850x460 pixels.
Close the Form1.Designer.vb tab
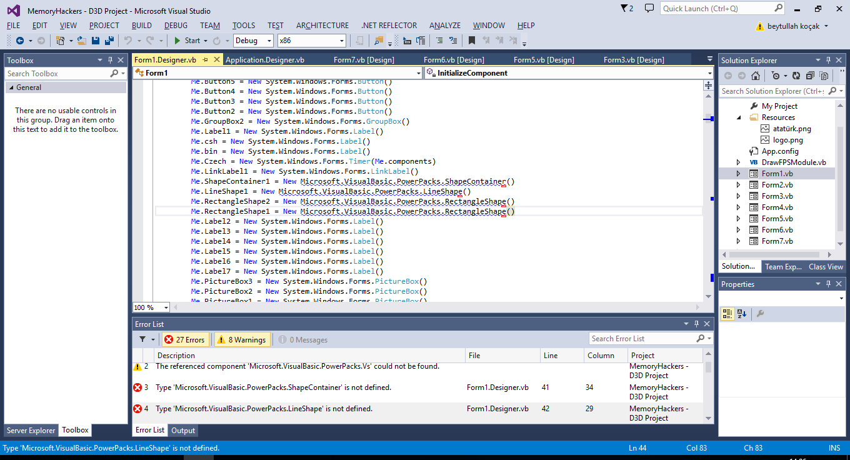coord(217,59)
